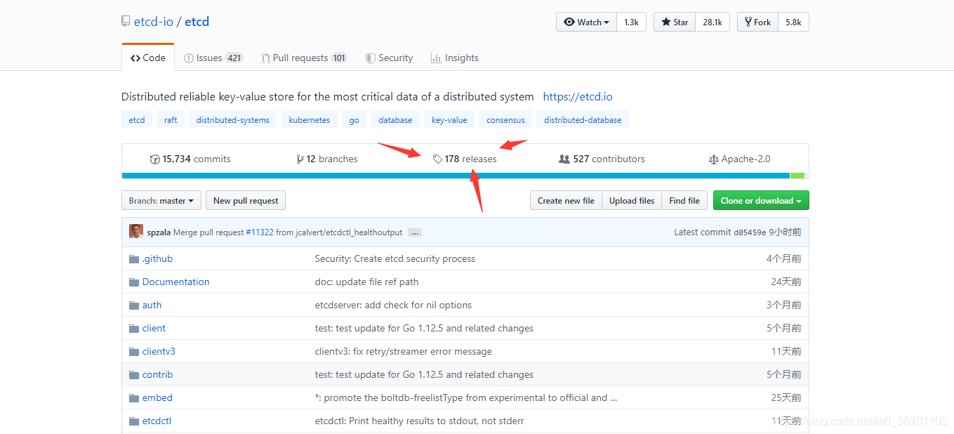
Task: Open the etcd-io organization link
Action: [x=154, y=22]
